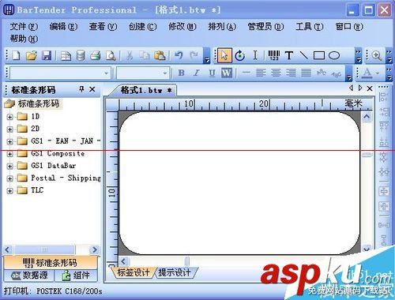Click tree panel scroll right arrow
The width and height of the screenshot is (395, 300).
coord(94,249)
